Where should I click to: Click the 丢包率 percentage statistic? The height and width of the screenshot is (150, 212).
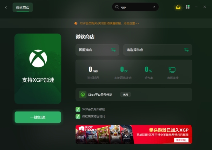149,73
